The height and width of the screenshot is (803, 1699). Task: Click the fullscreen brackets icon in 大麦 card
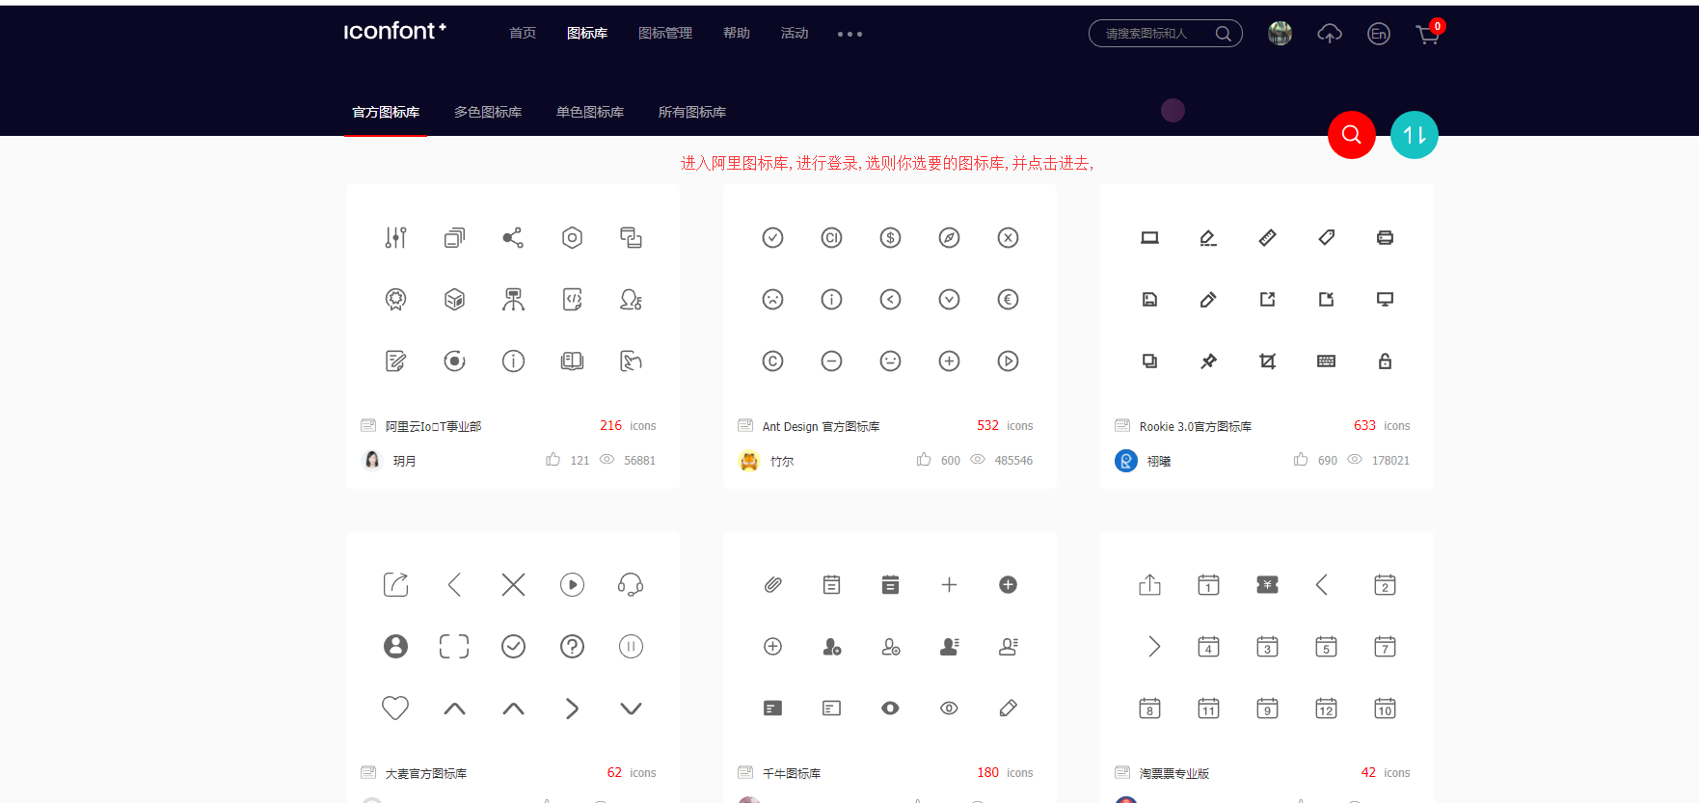(x=454, y=646)
